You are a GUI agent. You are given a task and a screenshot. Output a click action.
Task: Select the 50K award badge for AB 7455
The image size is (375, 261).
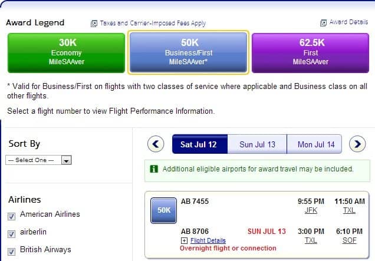point(163,210)
